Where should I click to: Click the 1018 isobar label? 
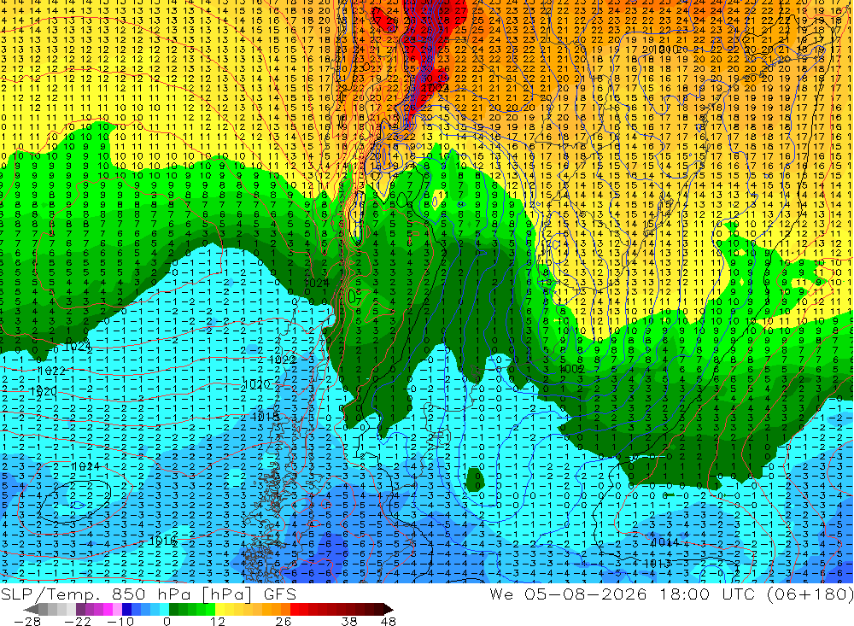(x=266, y=417)
